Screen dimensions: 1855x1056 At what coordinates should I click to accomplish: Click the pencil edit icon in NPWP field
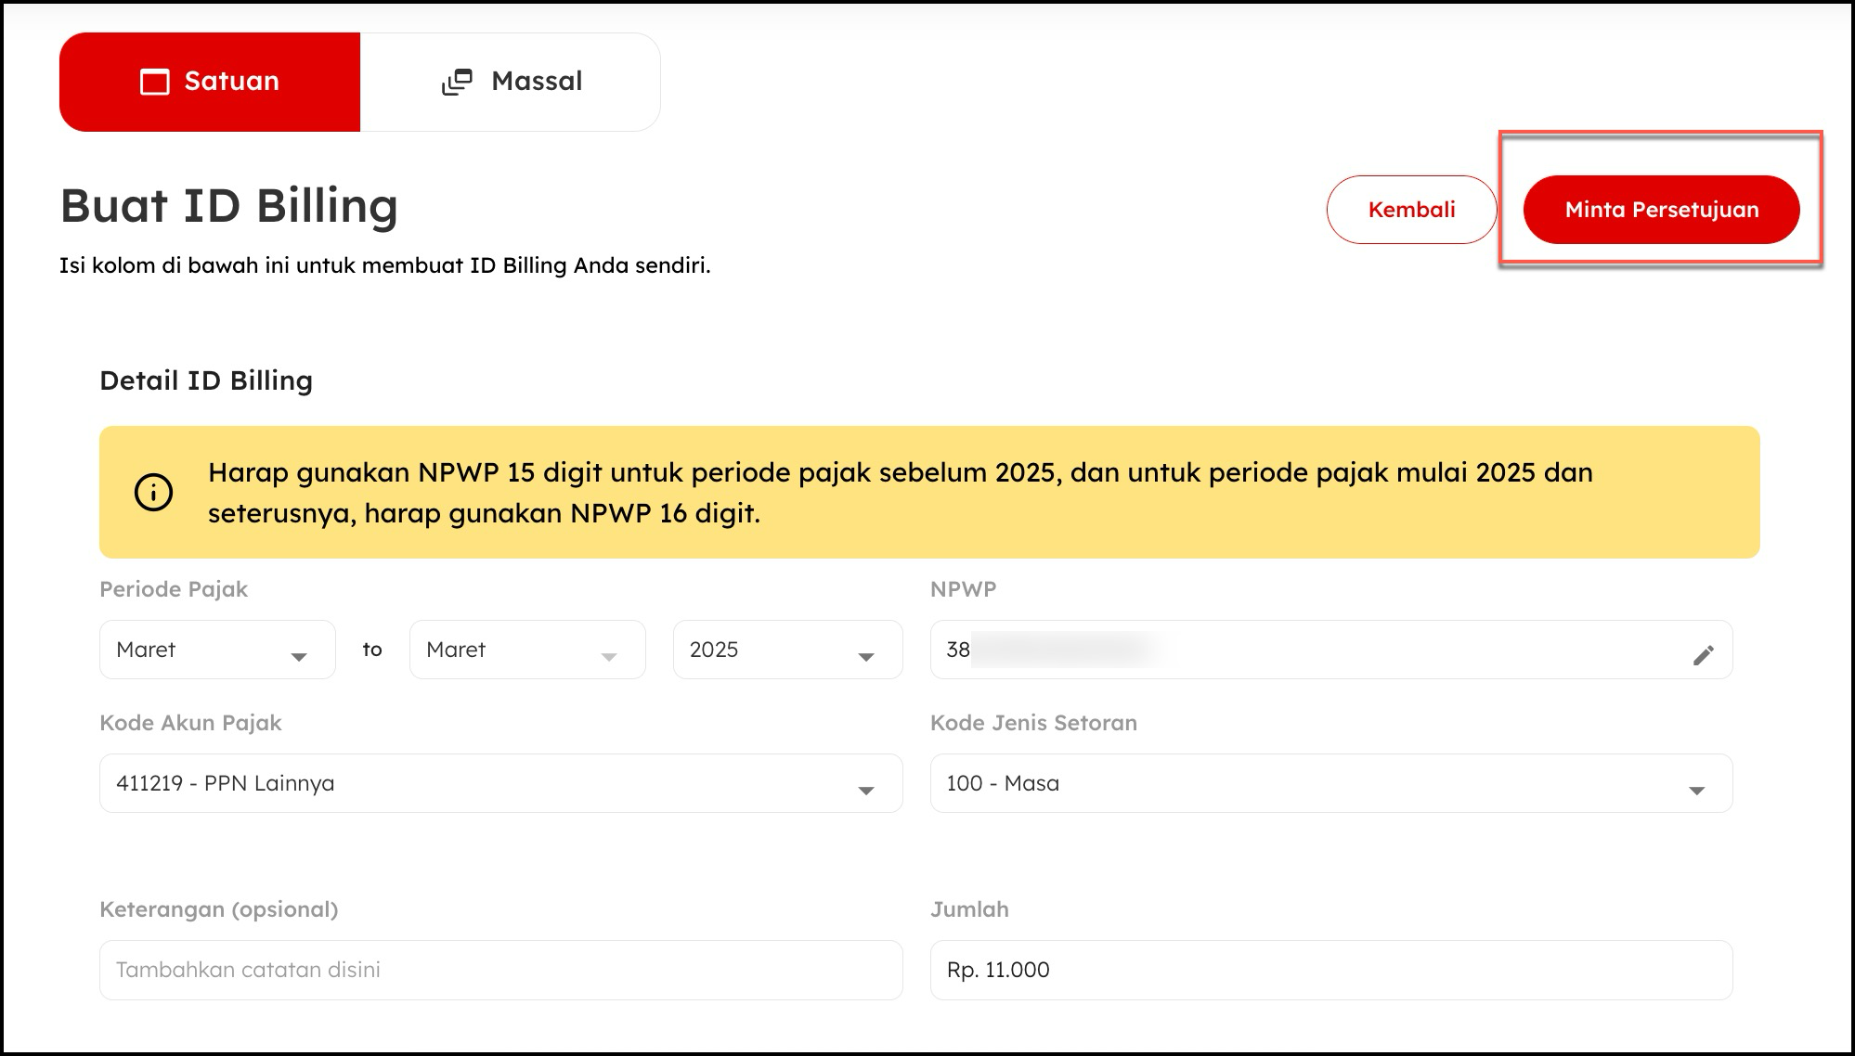[1703, 655]
